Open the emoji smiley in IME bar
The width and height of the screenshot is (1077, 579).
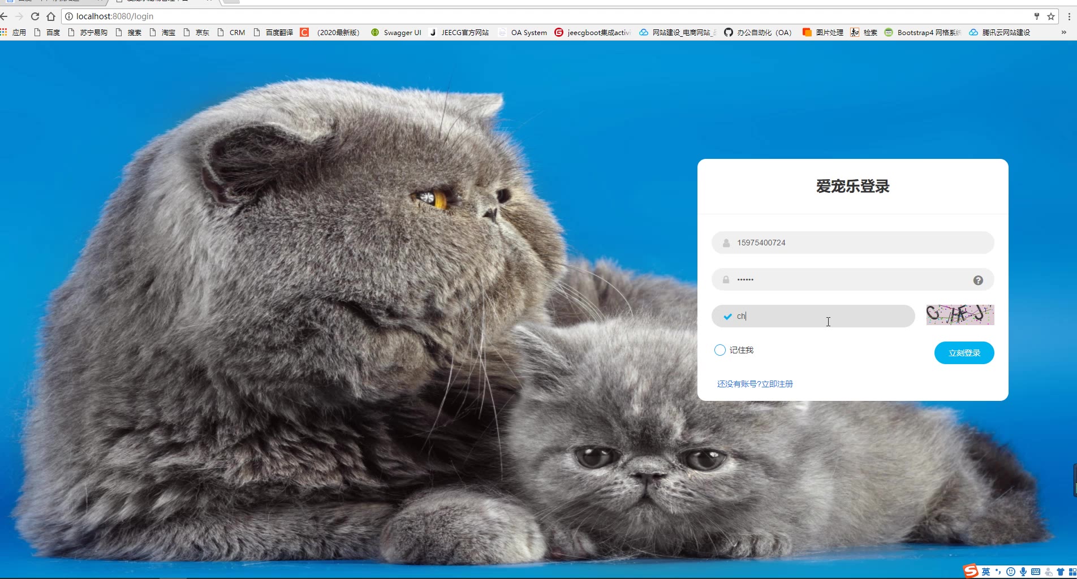pyautogui.click(x=1011, y=572)
